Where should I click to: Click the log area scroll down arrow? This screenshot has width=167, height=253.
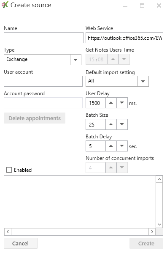point(159,224)
